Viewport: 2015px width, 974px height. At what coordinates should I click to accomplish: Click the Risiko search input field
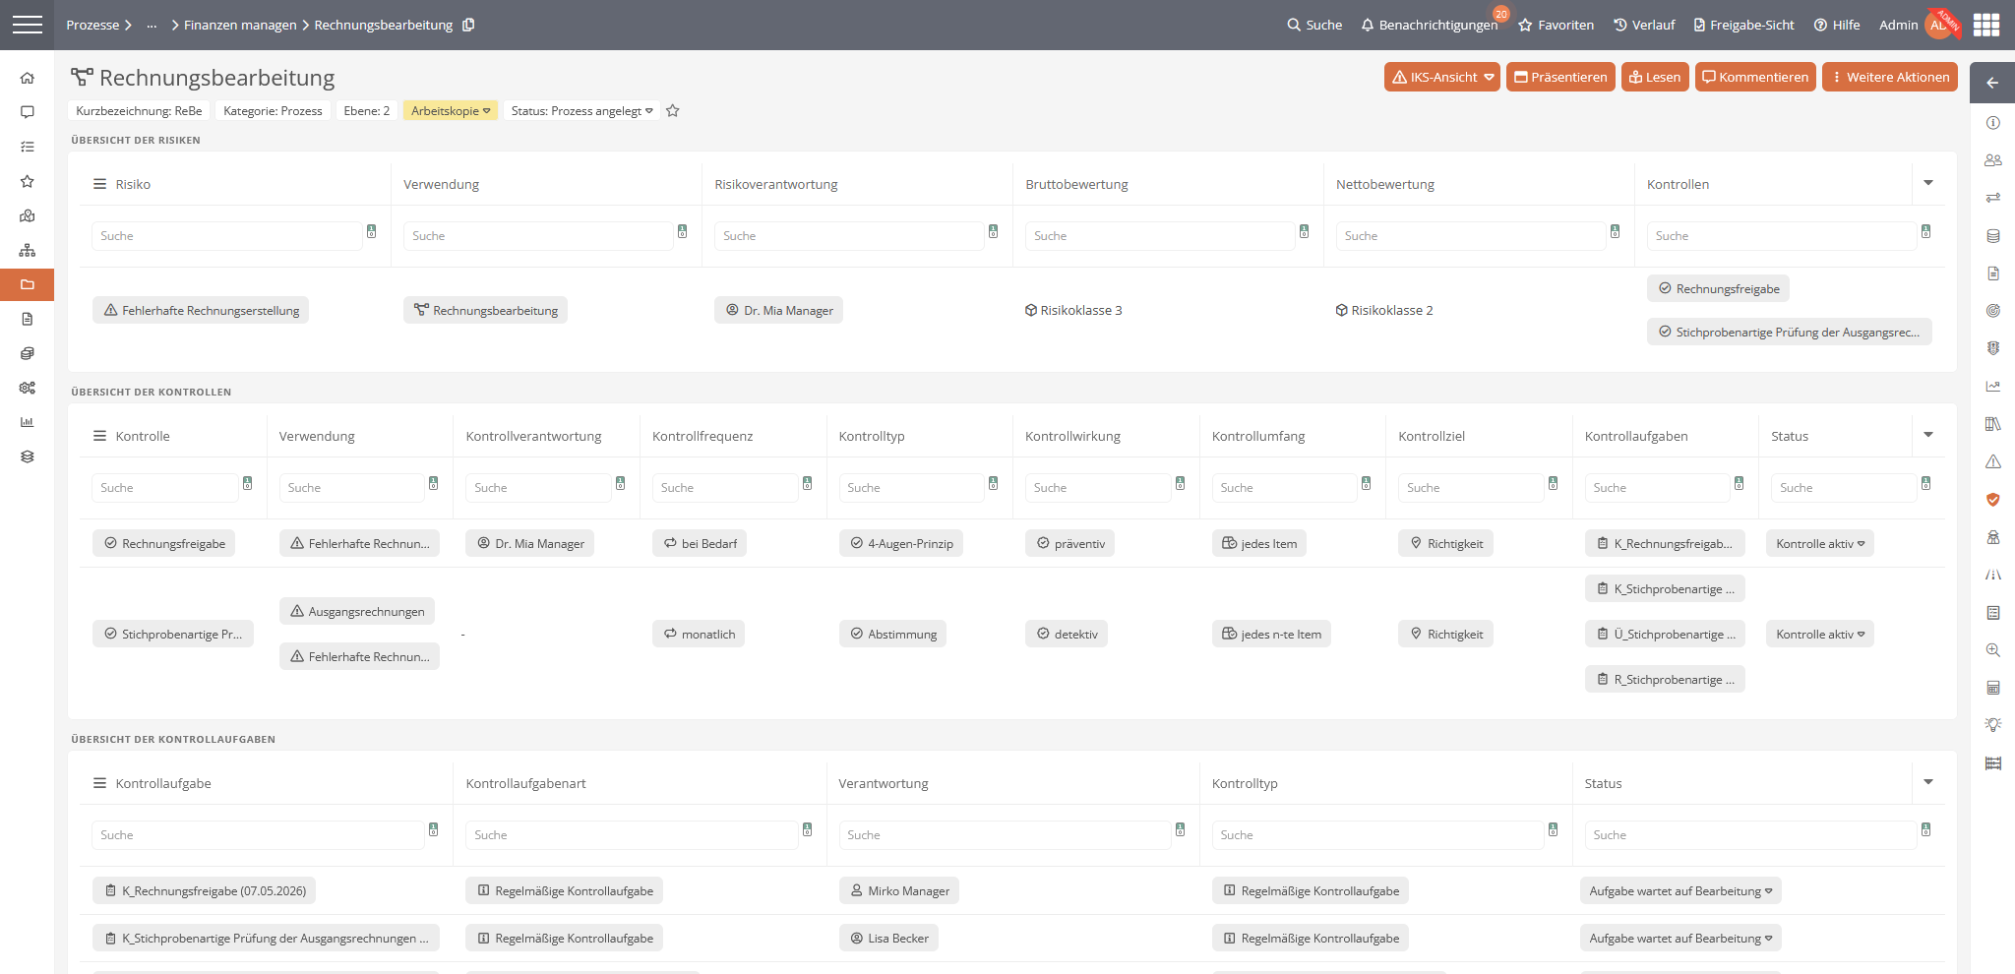click(227, 236)
